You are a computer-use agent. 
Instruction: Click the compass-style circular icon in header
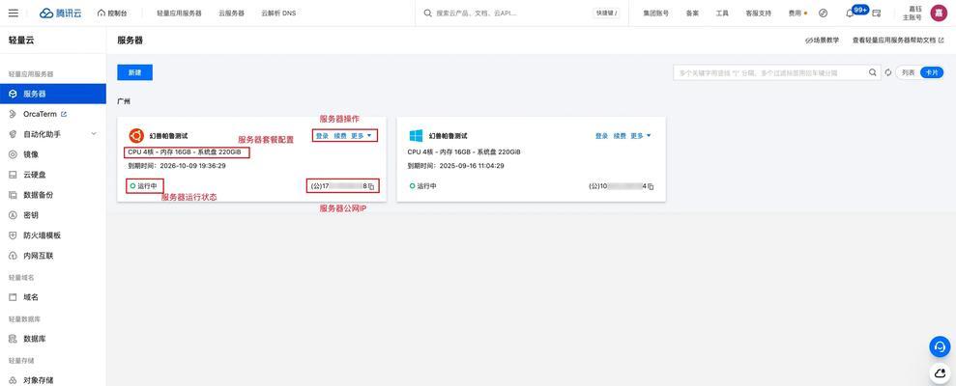(823, 13)
